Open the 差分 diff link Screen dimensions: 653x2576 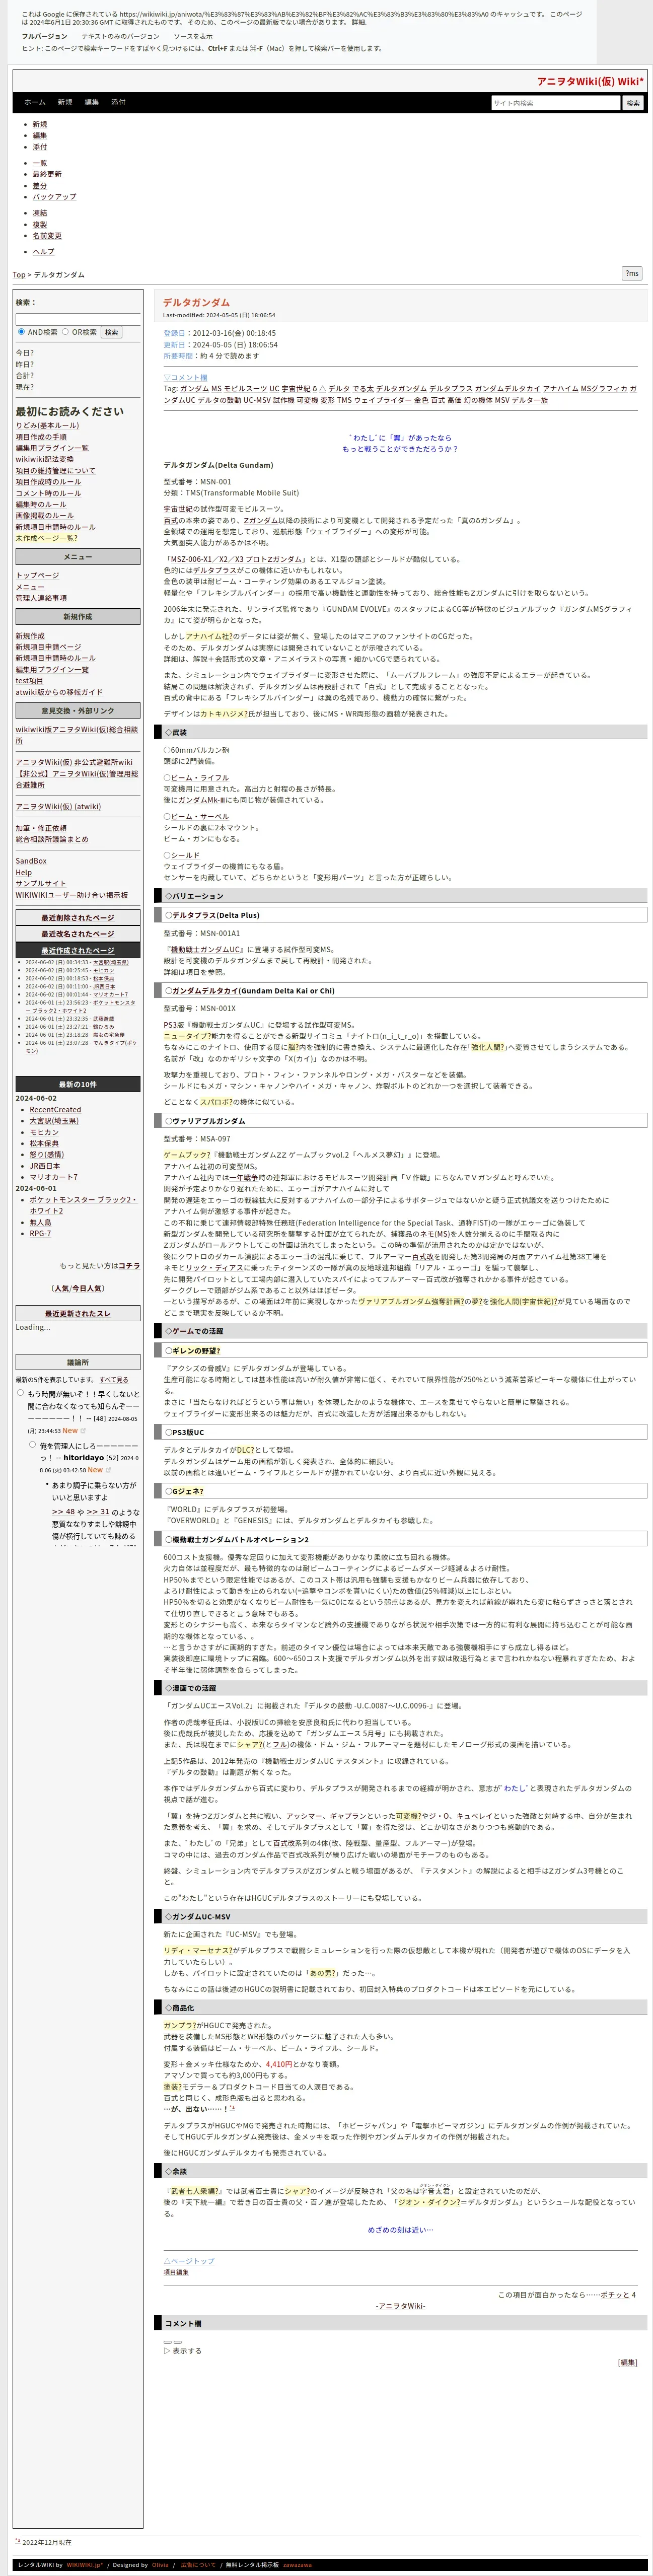coord(39,185)
